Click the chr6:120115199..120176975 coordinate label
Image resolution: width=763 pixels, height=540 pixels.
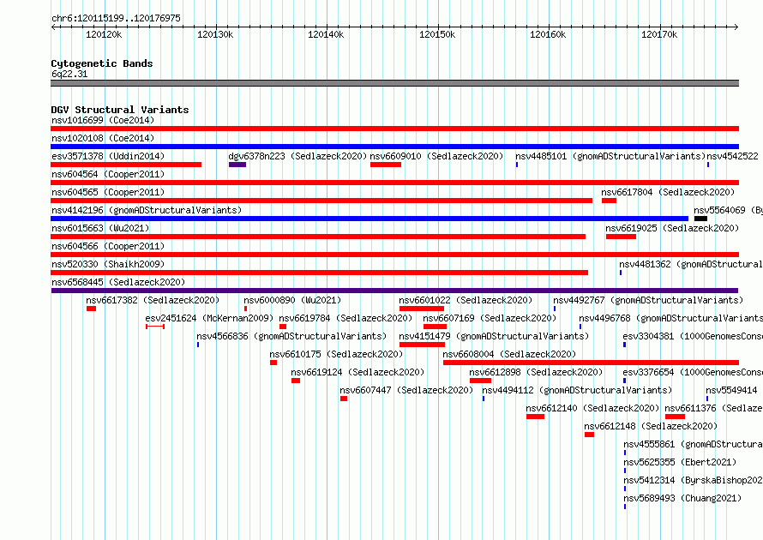[x=116, y=18]
